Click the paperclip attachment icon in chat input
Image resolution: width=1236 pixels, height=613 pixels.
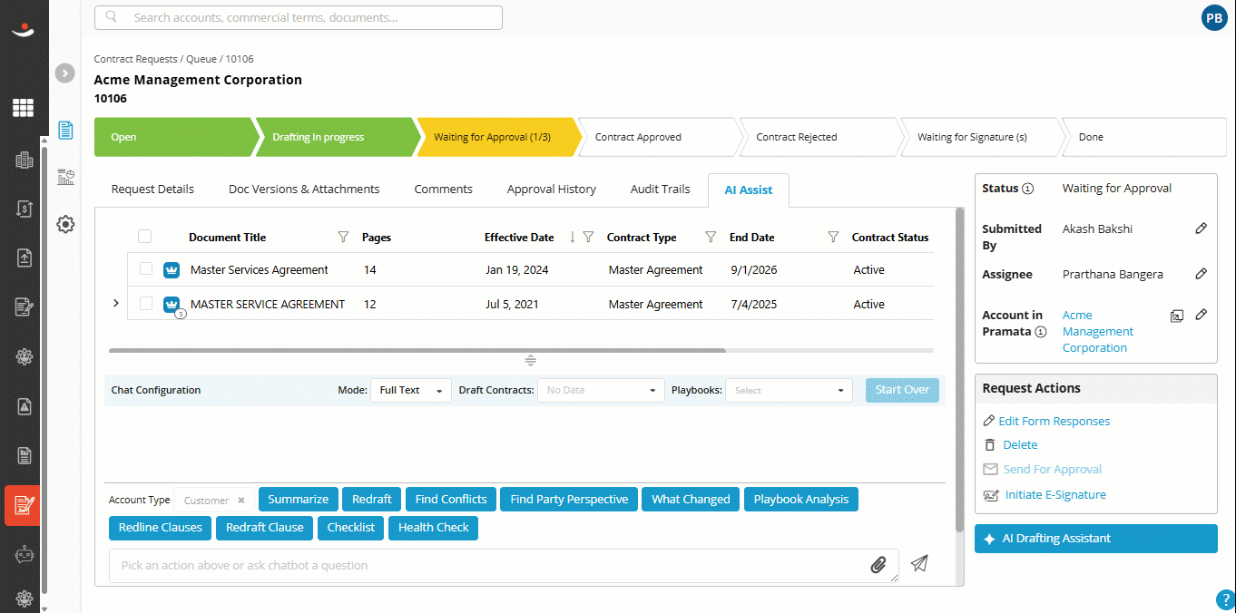click(878, 565)
